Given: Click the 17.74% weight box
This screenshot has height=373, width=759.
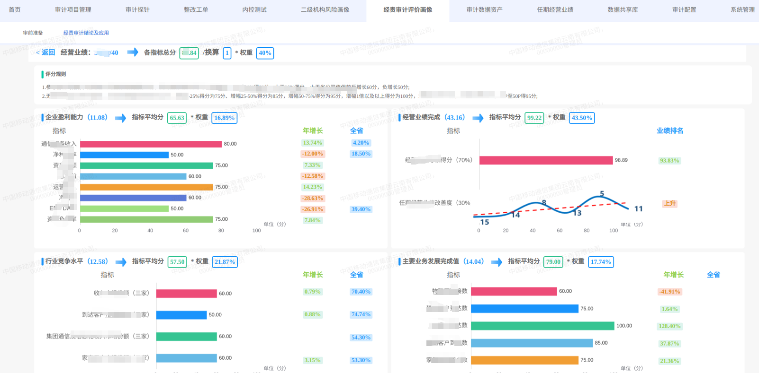Looking at the screenshot, I should pos(601,262).
